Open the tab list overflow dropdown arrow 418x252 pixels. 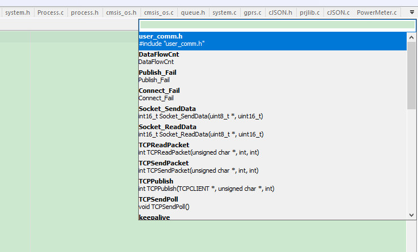(x=412, y=12)
